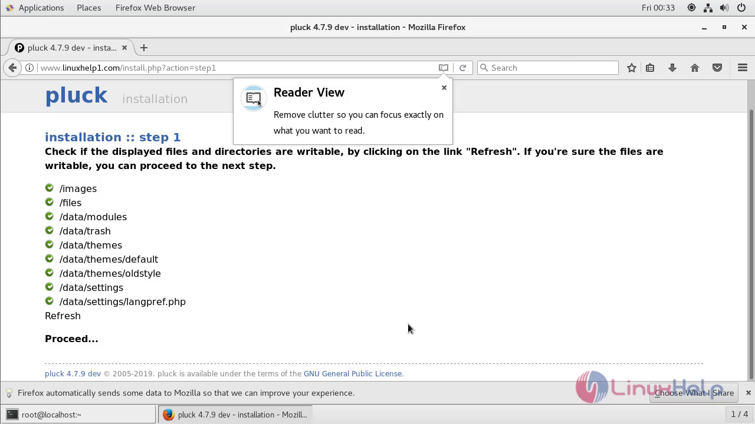Focus the URL address bar
The image size is (755, 424).
[x=236, y=68]
